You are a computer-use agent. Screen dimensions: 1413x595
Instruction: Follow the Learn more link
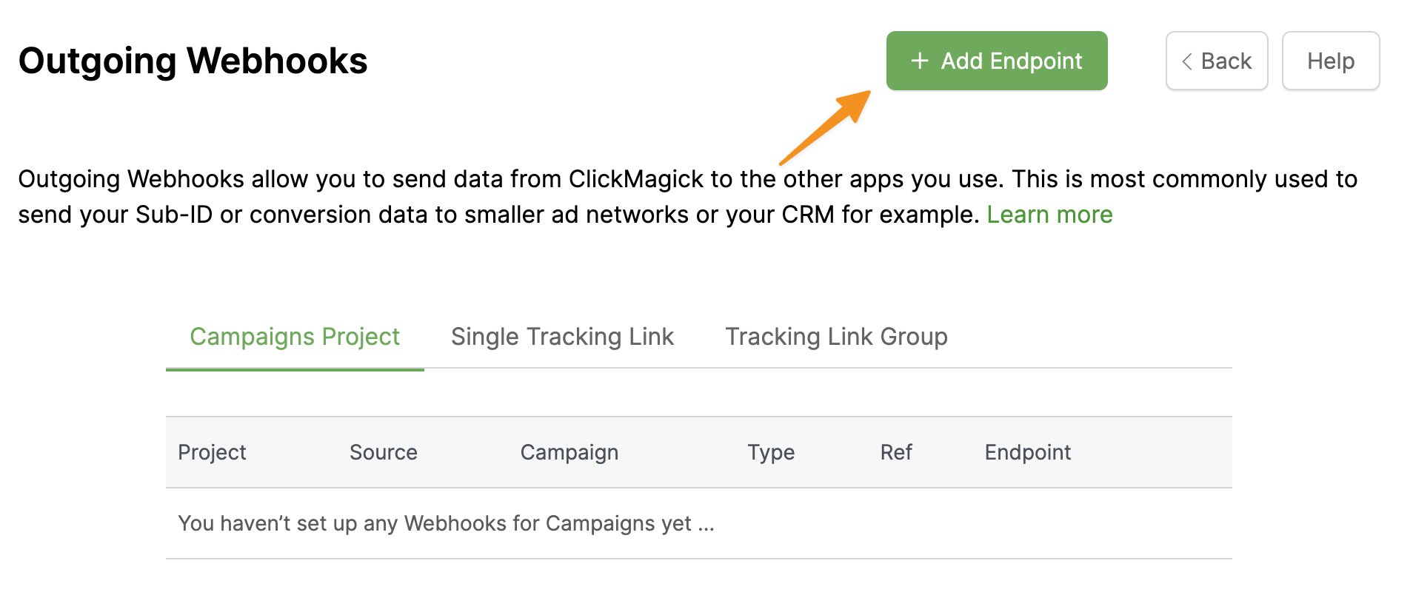coord(1049,215)
